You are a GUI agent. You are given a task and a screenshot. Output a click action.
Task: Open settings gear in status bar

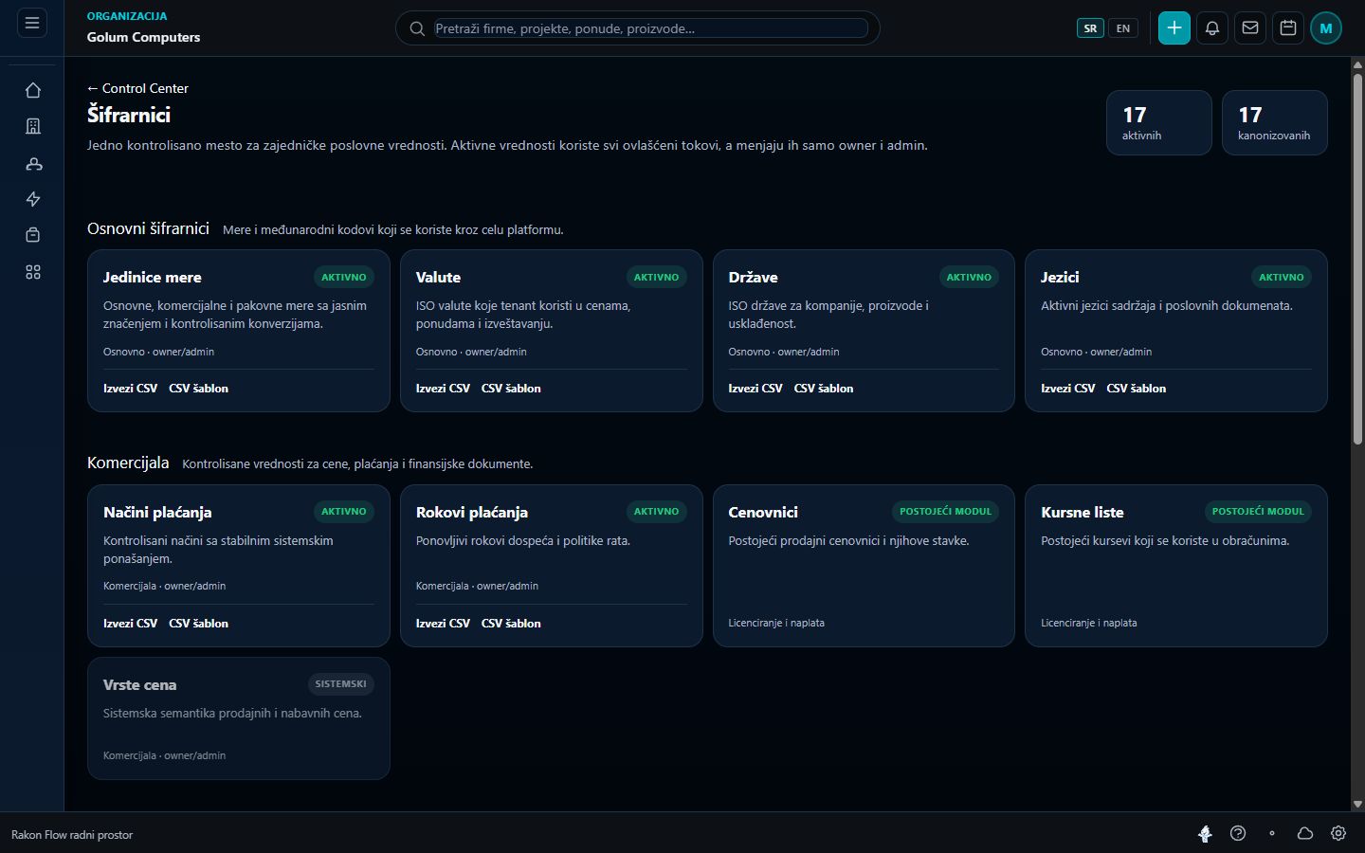(1338, 833)
